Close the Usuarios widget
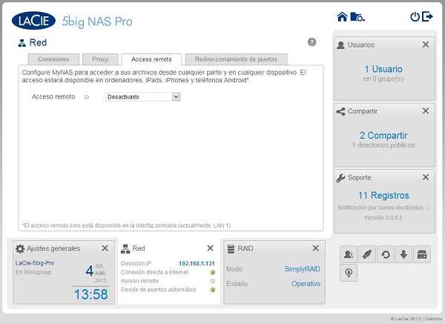The height and width of the screenshot is (324, 445). pos(426,44)
